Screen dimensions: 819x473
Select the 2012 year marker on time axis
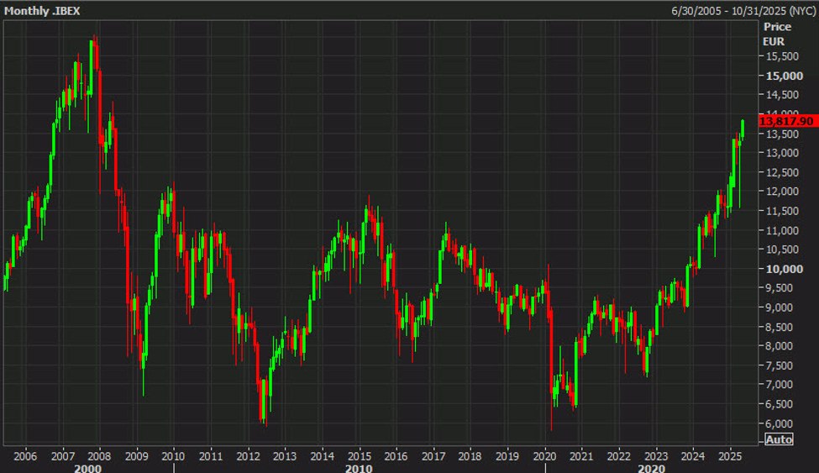coord(248,456)
